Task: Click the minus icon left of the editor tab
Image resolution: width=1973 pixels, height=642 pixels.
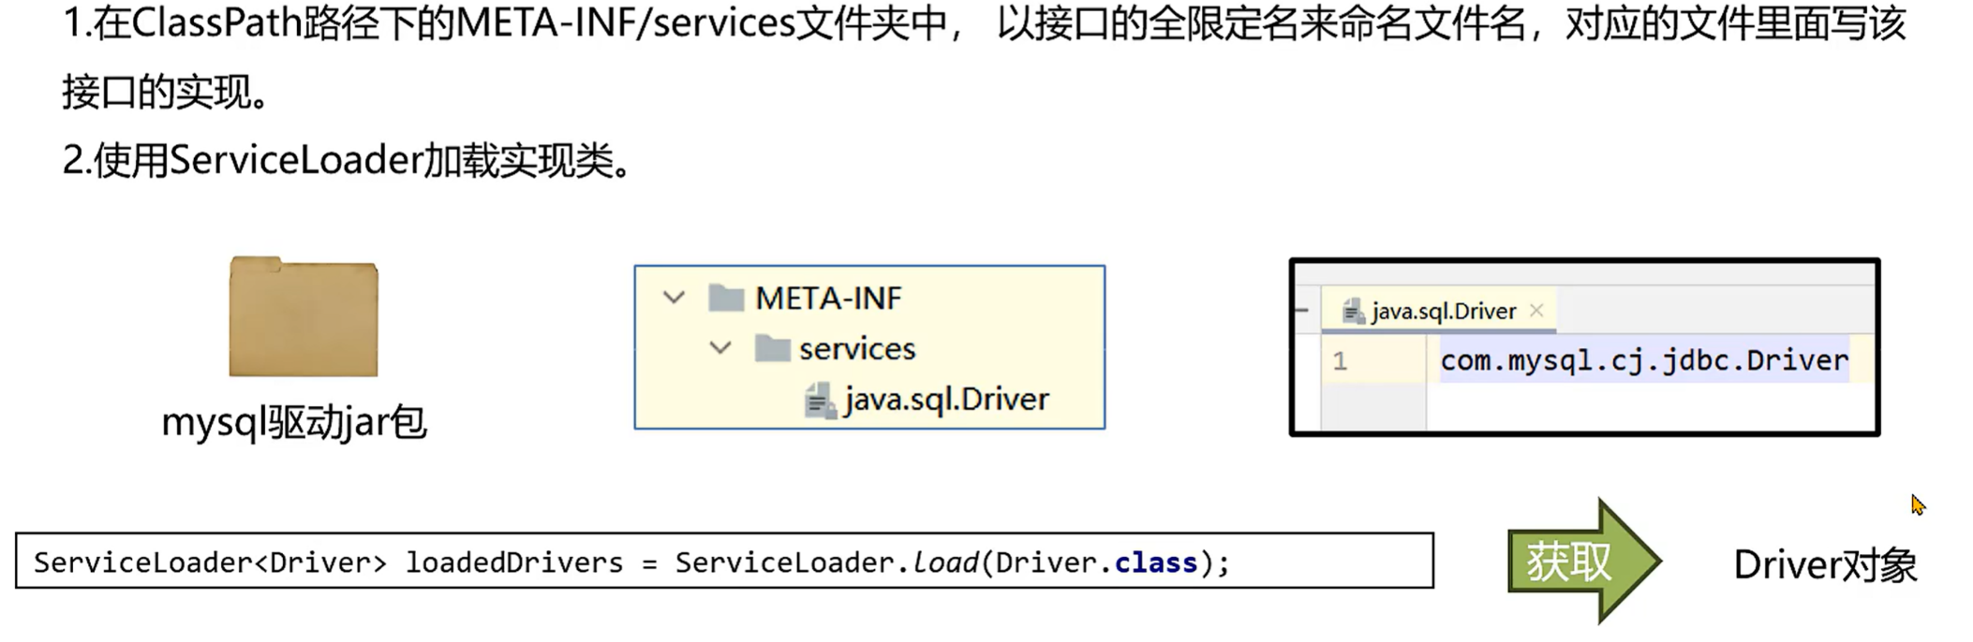Action: coord(1301,310)
